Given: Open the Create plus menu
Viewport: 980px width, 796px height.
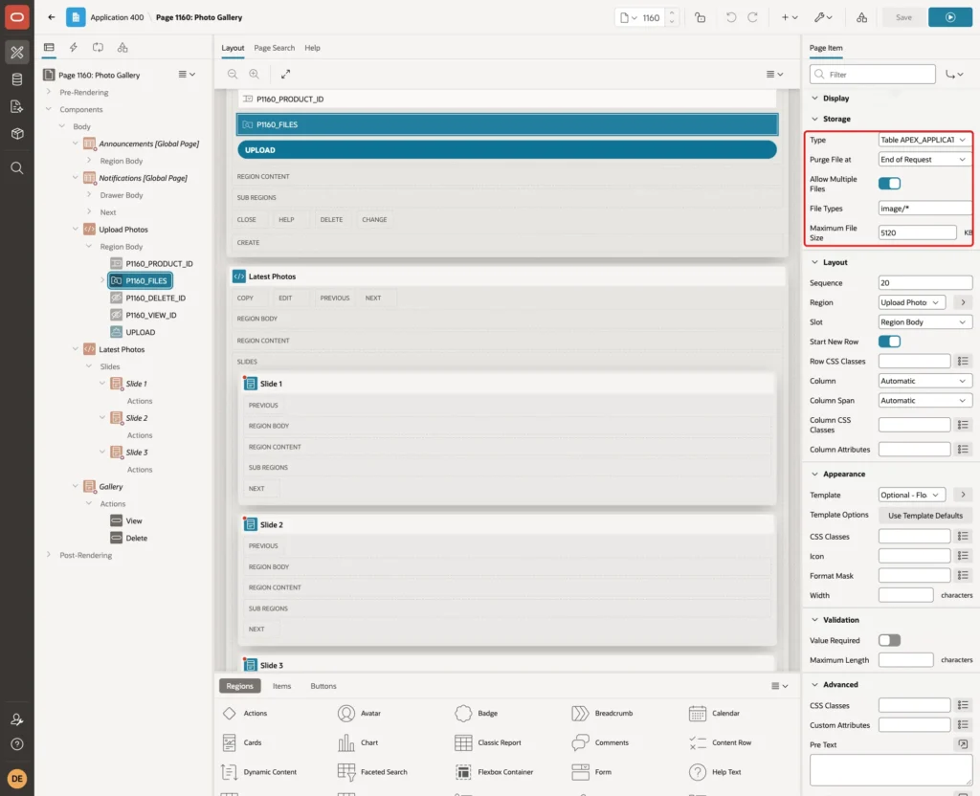Looking at the screenshot, I should [789, 17].
